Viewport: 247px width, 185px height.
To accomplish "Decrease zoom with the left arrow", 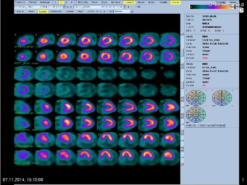I will pos(101,12).
